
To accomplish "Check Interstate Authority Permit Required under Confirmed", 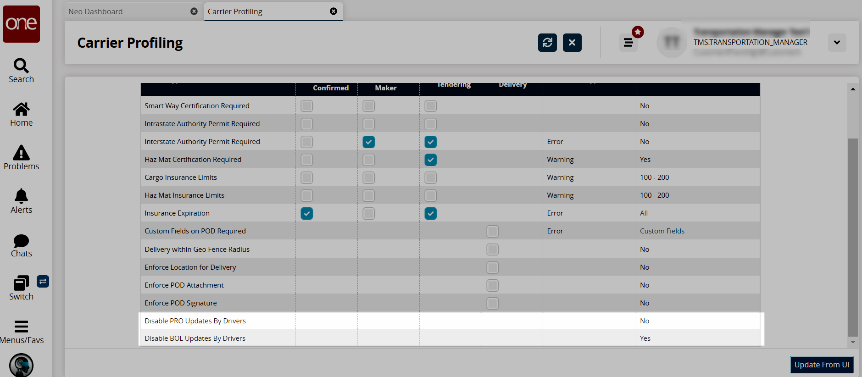I will pos(307,142).
